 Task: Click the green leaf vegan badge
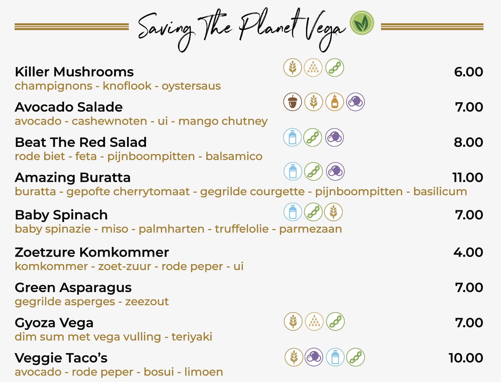pos(362,23)
